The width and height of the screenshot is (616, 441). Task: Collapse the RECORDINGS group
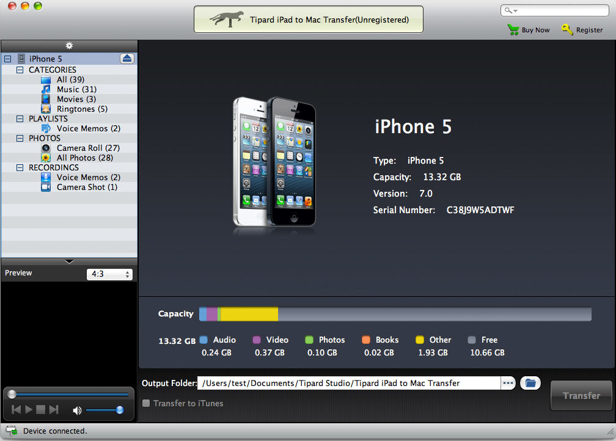[20, 168]
